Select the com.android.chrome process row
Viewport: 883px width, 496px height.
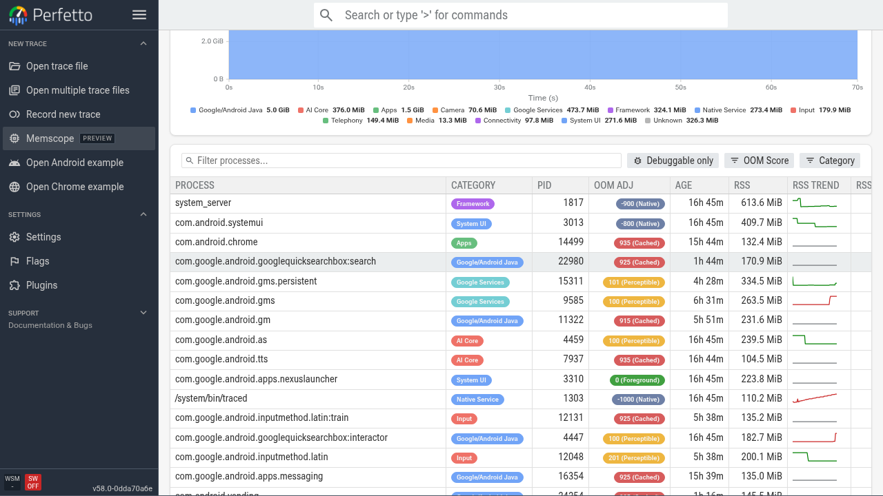[521, 242]
